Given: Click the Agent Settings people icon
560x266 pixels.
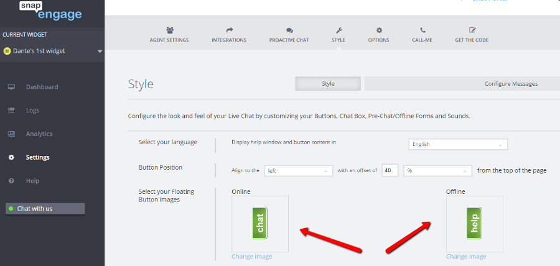Looking at the screenshot, I should click(169, 30).
